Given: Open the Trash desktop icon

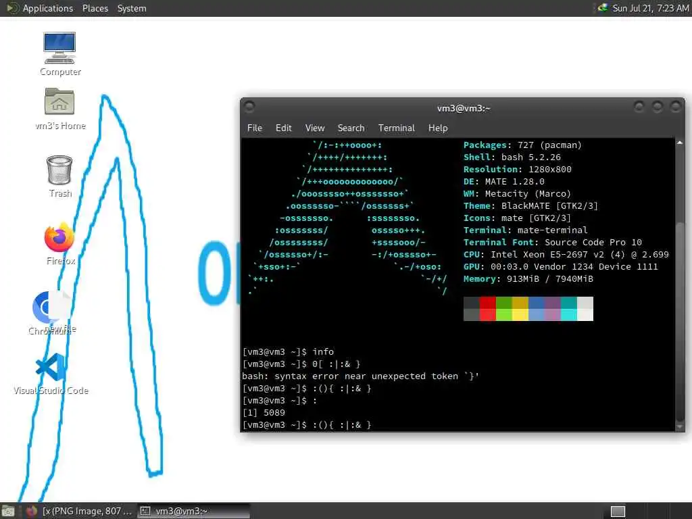Looking at the screenshot, I should 59,176.
